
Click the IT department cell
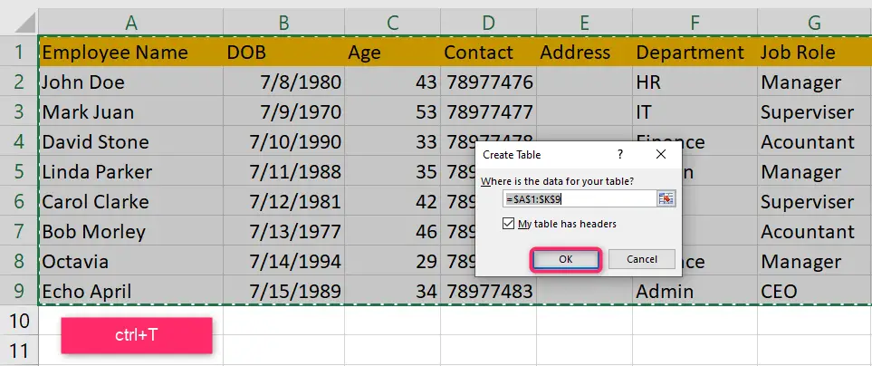[x=695, y=111]
